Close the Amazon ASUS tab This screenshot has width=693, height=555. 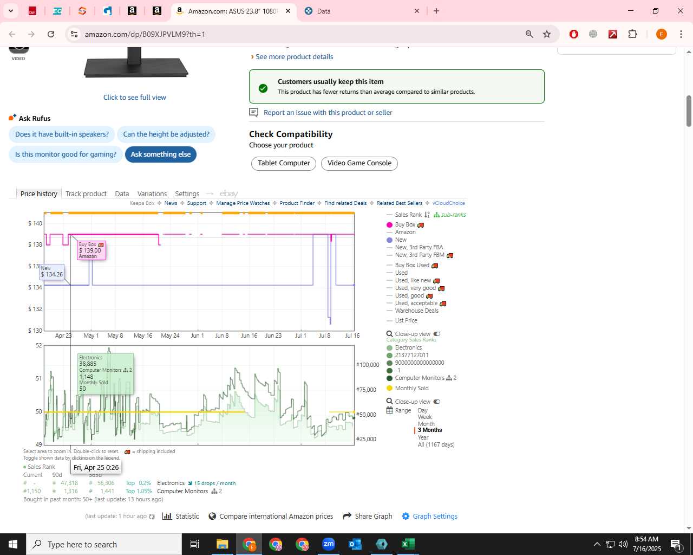click(288, 11)
